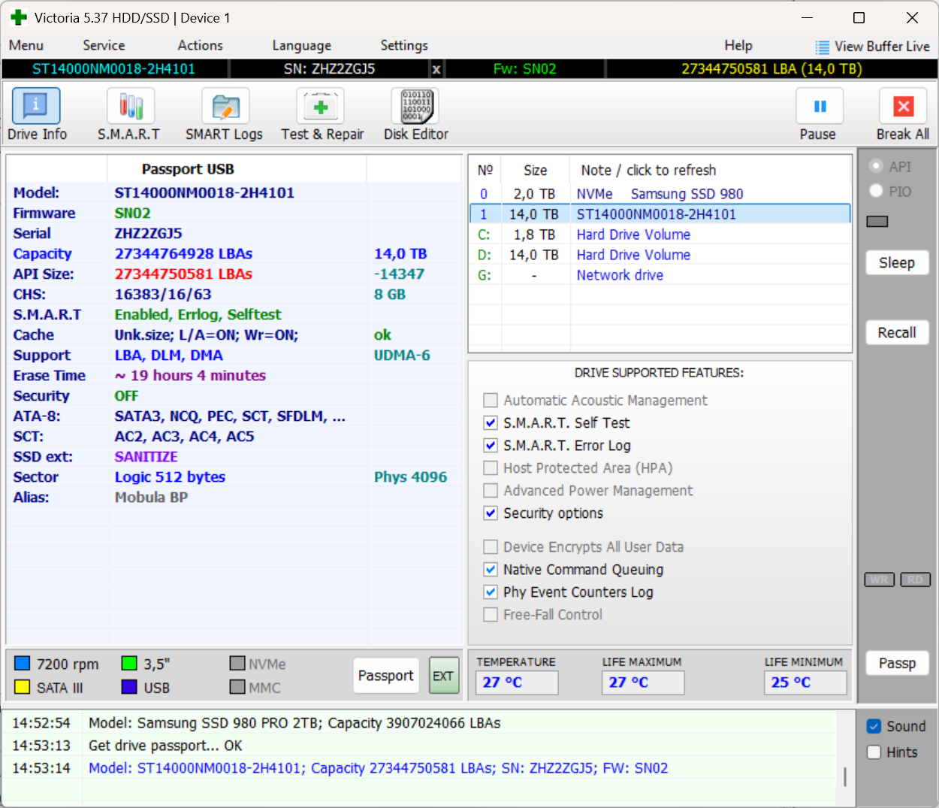This screenshot has width=939, height=808.
Task: Click the Passp button
Action: coord(897,663)
